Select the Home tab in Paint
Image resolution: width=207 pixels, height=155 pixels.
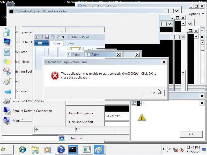[x=56, y=43]
